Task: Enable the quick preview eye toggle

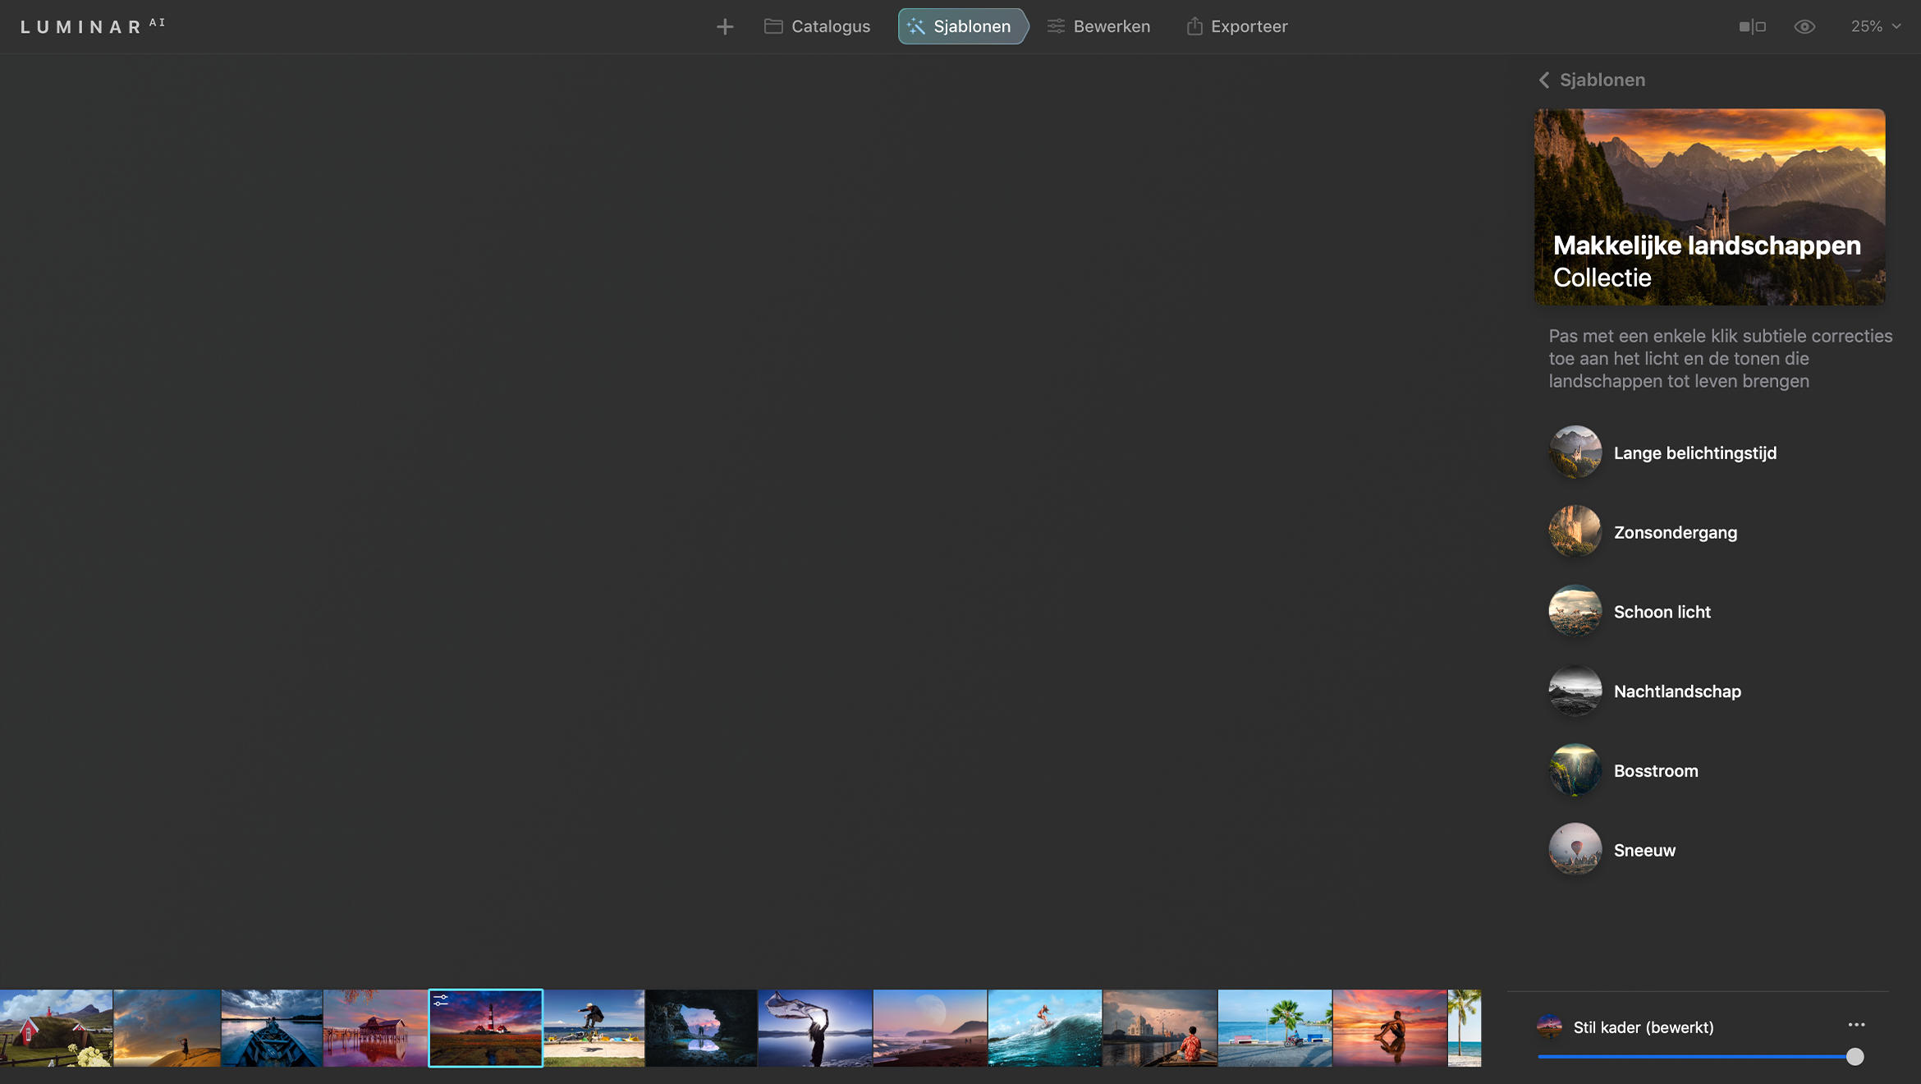Action: [x=1804, y=26]
